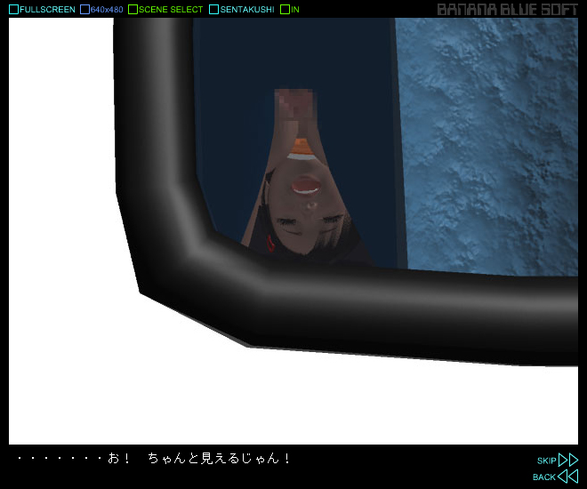Click the SKIP text label

click(547, 461)
